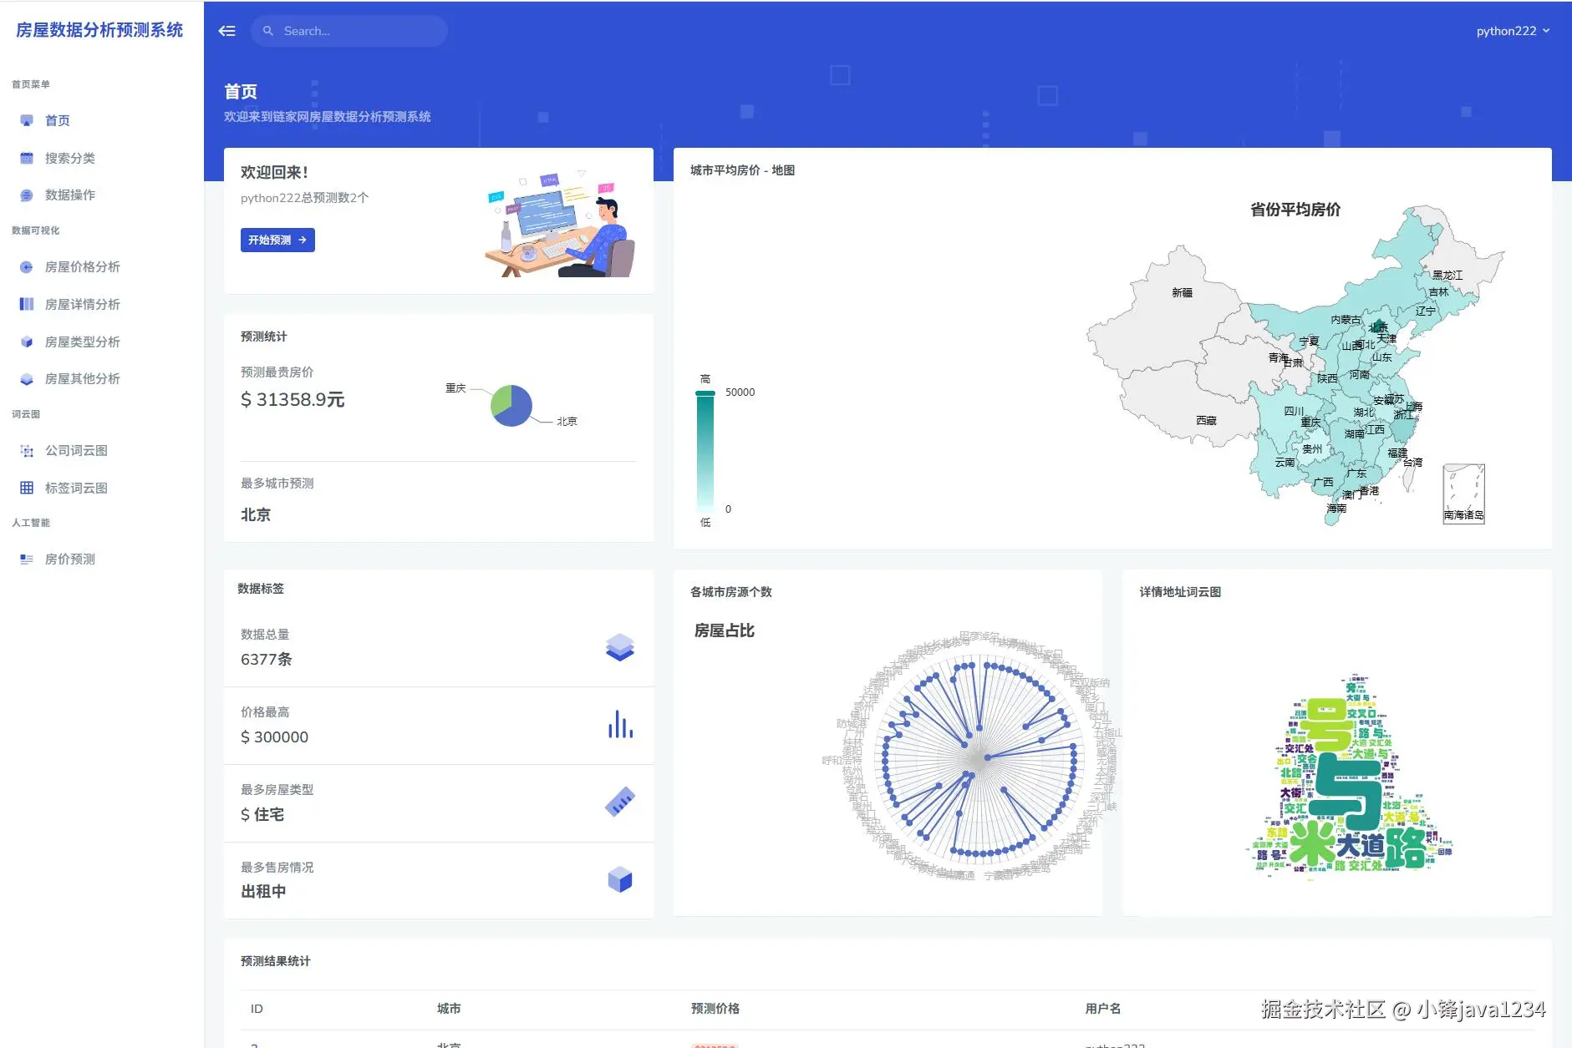
Task: Click the 城市 column header
Action: tap(449, 1009)
